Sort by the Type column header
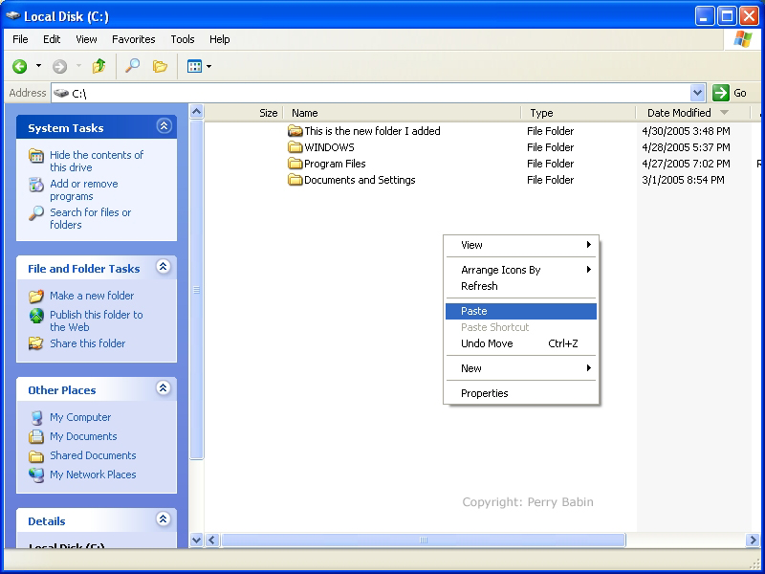765x574 pixels. coord(579,113)
